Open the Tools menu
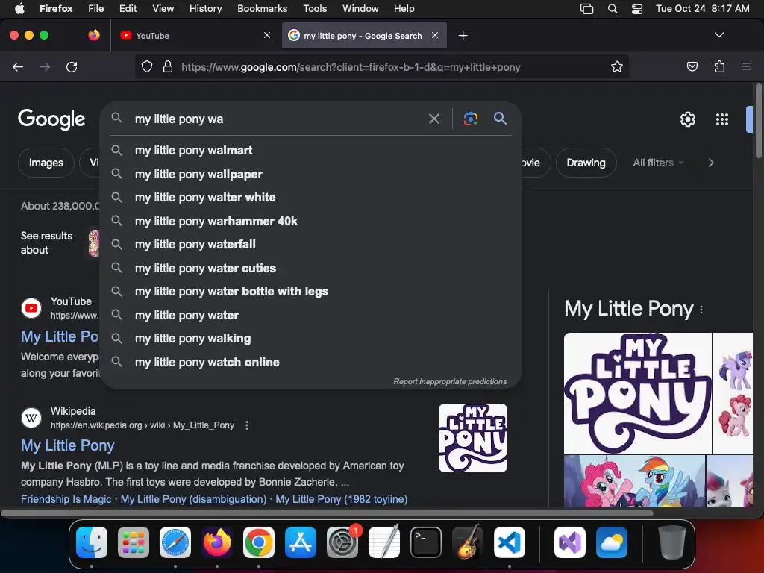This screenshot has height=573, width=764. tap(315, 9)
